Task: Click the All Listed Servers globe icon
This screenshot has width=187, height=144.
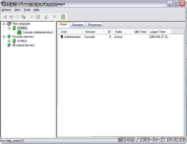Action: 9,45
